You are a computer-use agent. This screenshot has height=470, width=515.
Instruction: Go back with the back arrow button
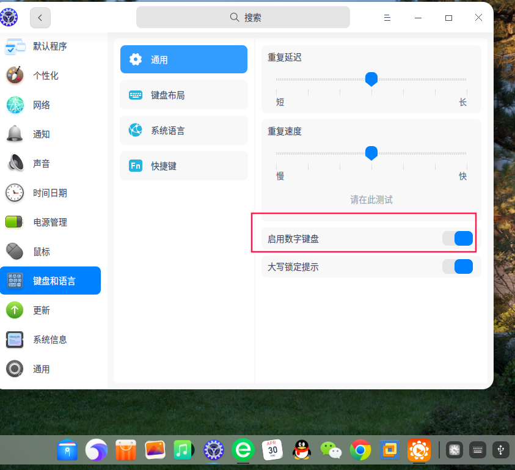40,18
